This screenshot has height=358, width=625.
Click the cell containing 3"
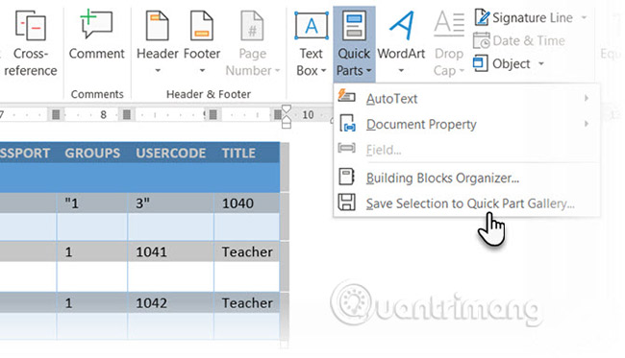pos(170,203)
